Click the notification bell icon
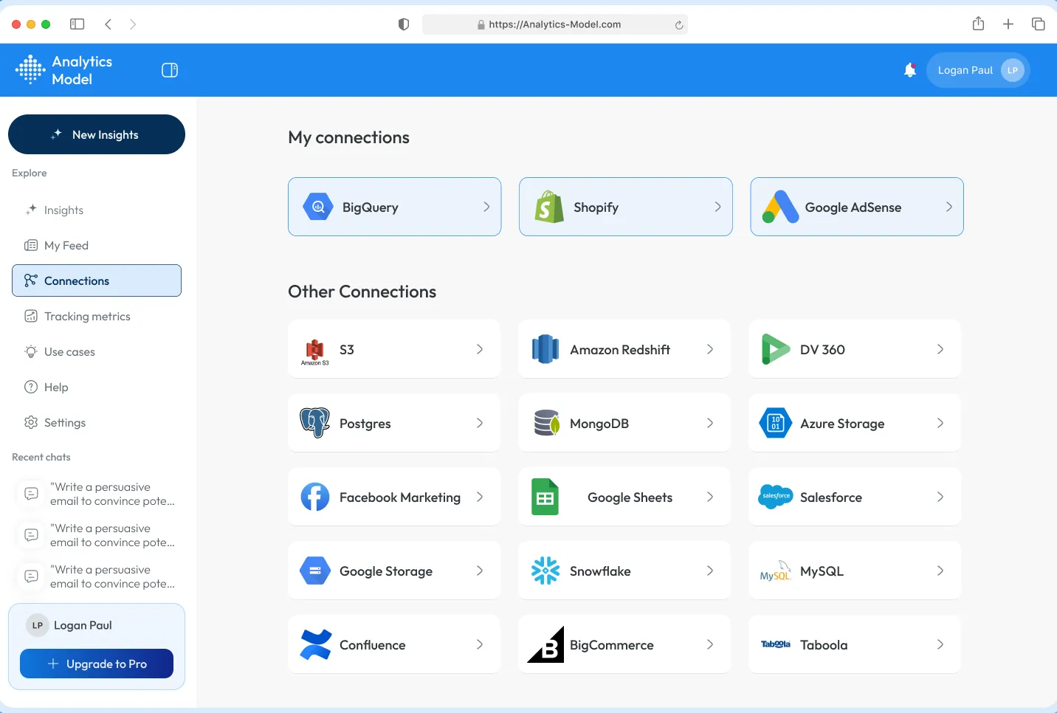1057x713 pixels. [x=910, y=70]
